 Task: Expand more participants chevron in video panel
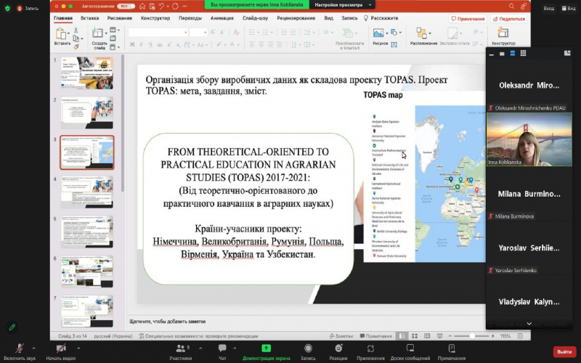(x=529, y=324)
